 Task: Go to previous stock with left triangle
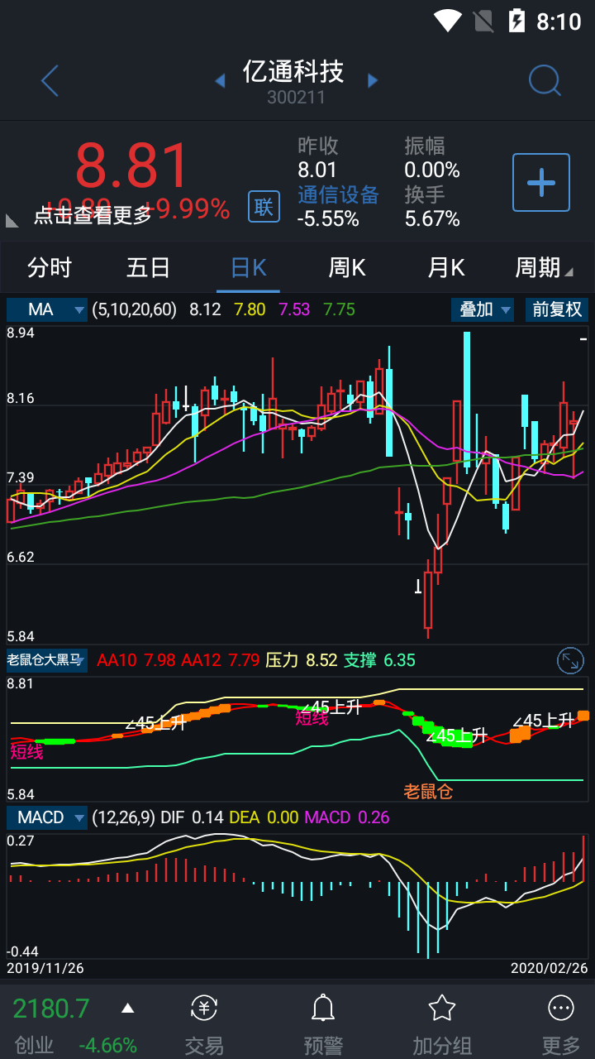click(x=220, y=80)
